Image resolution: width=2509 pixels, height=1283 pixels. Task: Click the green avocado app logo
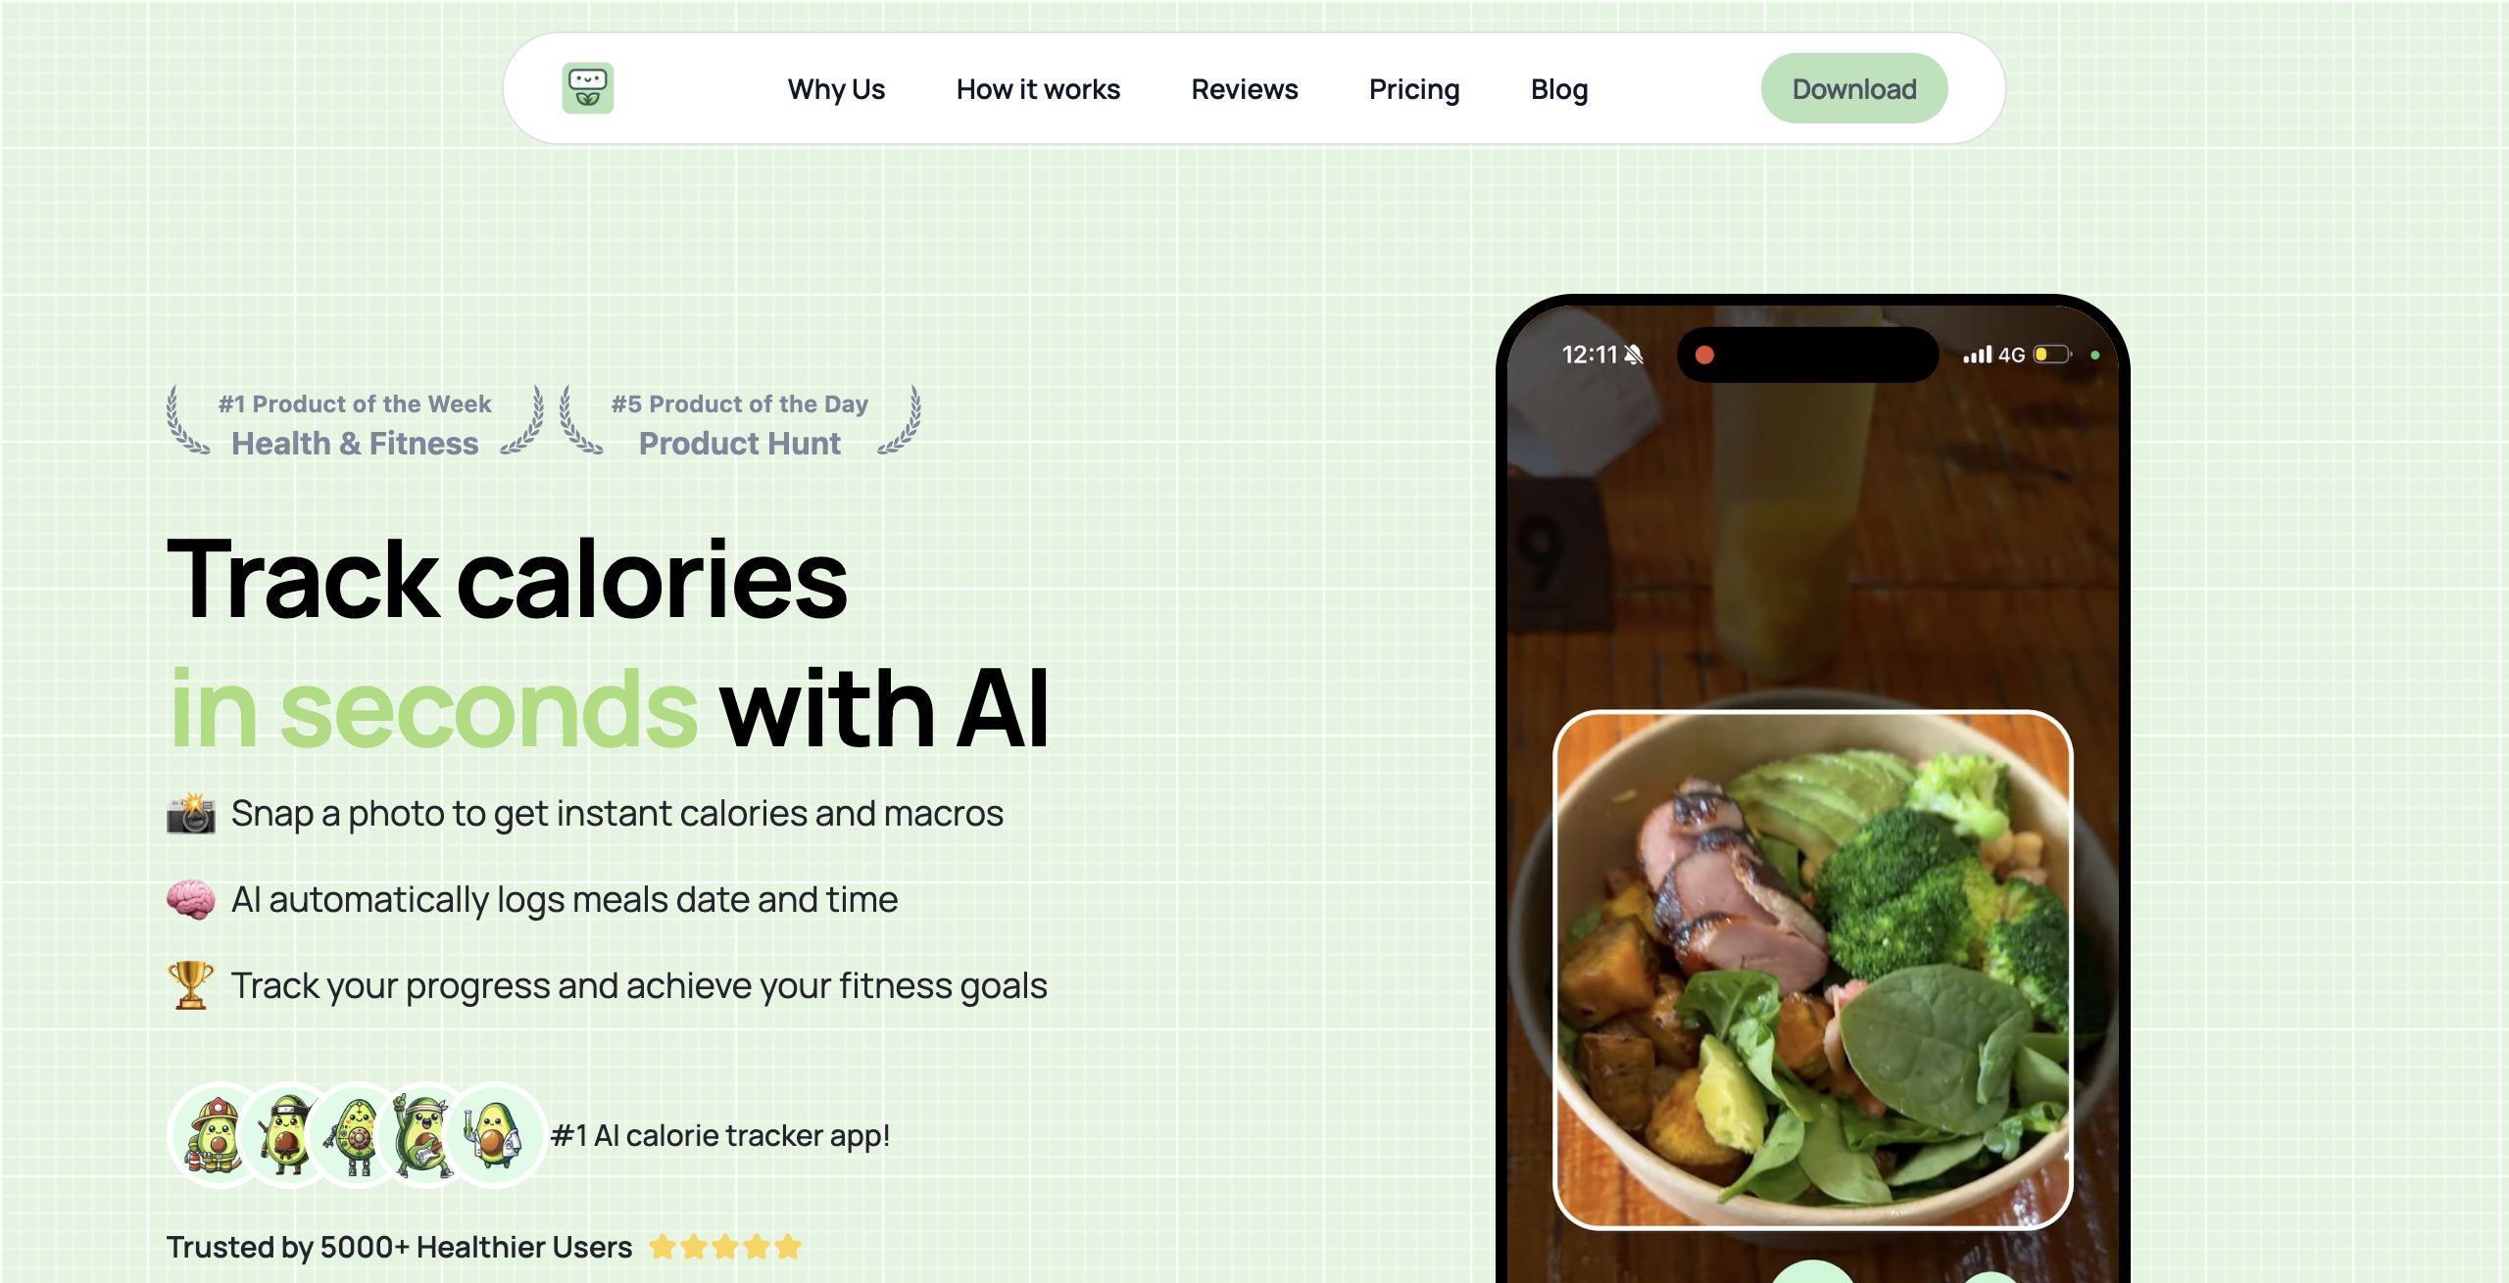click(587, 88)
